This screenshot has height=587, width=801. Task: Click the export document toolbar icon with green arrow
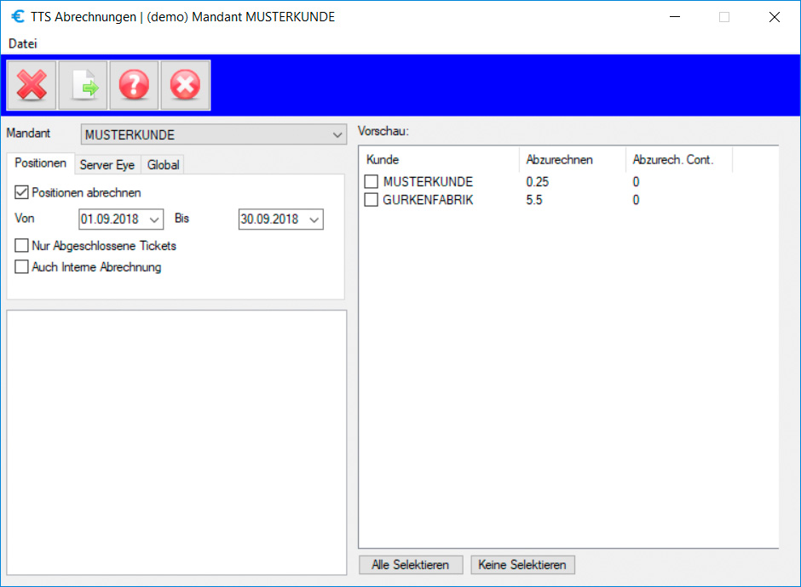83,85
